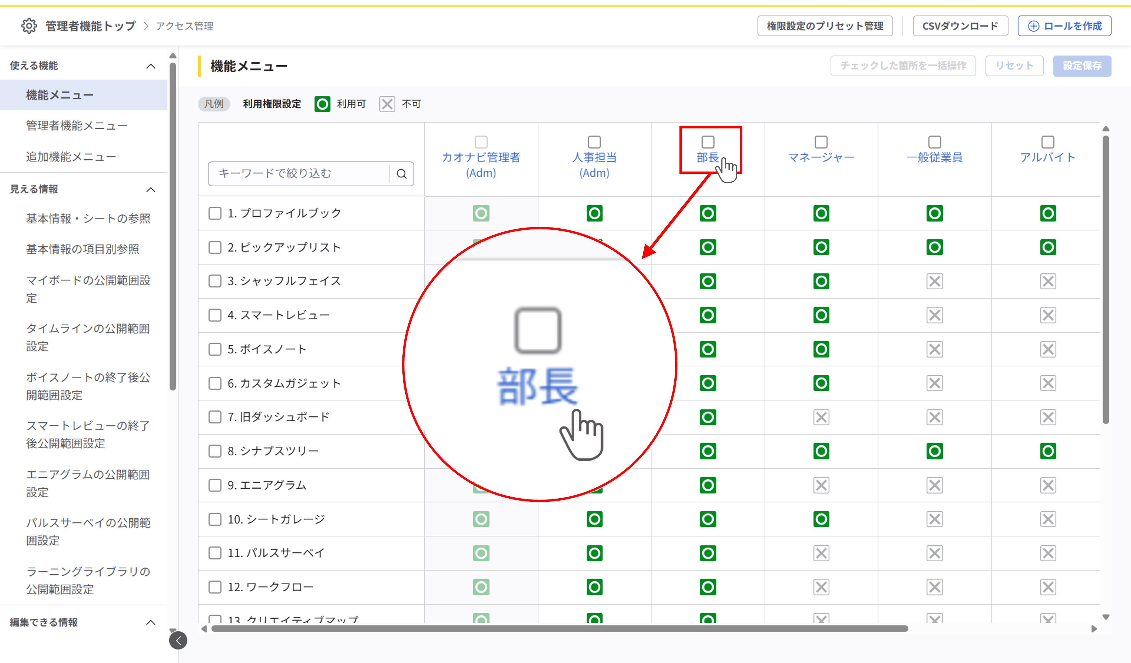Click the table's scroll-down arrow

[1106, 617]
